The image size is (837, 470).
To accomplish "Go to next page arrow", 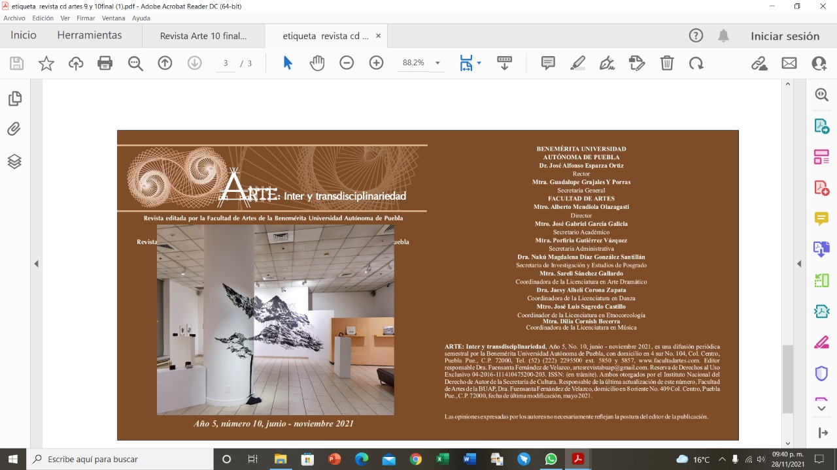I will tap(195, 63).
